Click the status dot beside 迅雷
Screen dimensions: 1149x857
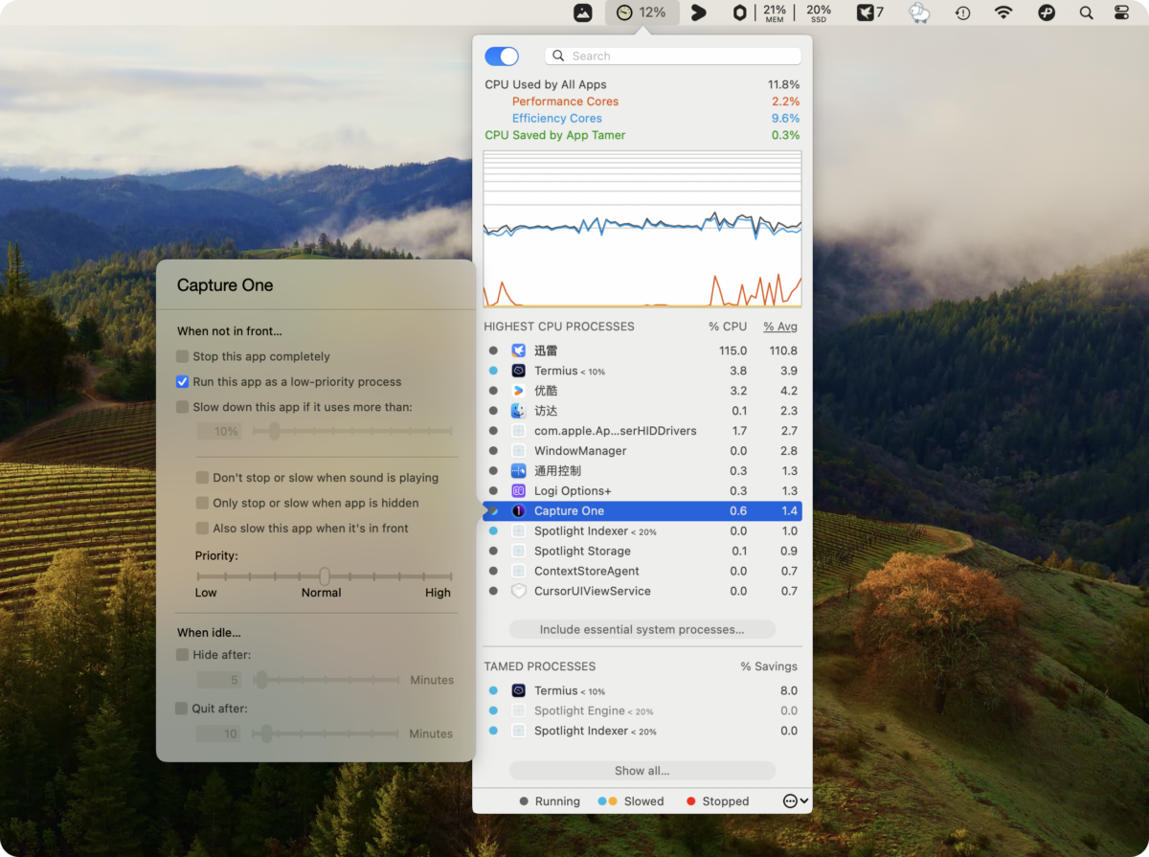coord(493,350)
